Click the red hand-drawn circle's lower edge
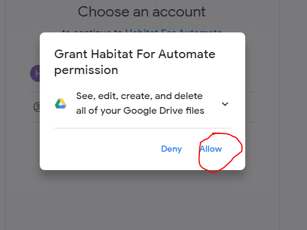 tap(213, 172)
